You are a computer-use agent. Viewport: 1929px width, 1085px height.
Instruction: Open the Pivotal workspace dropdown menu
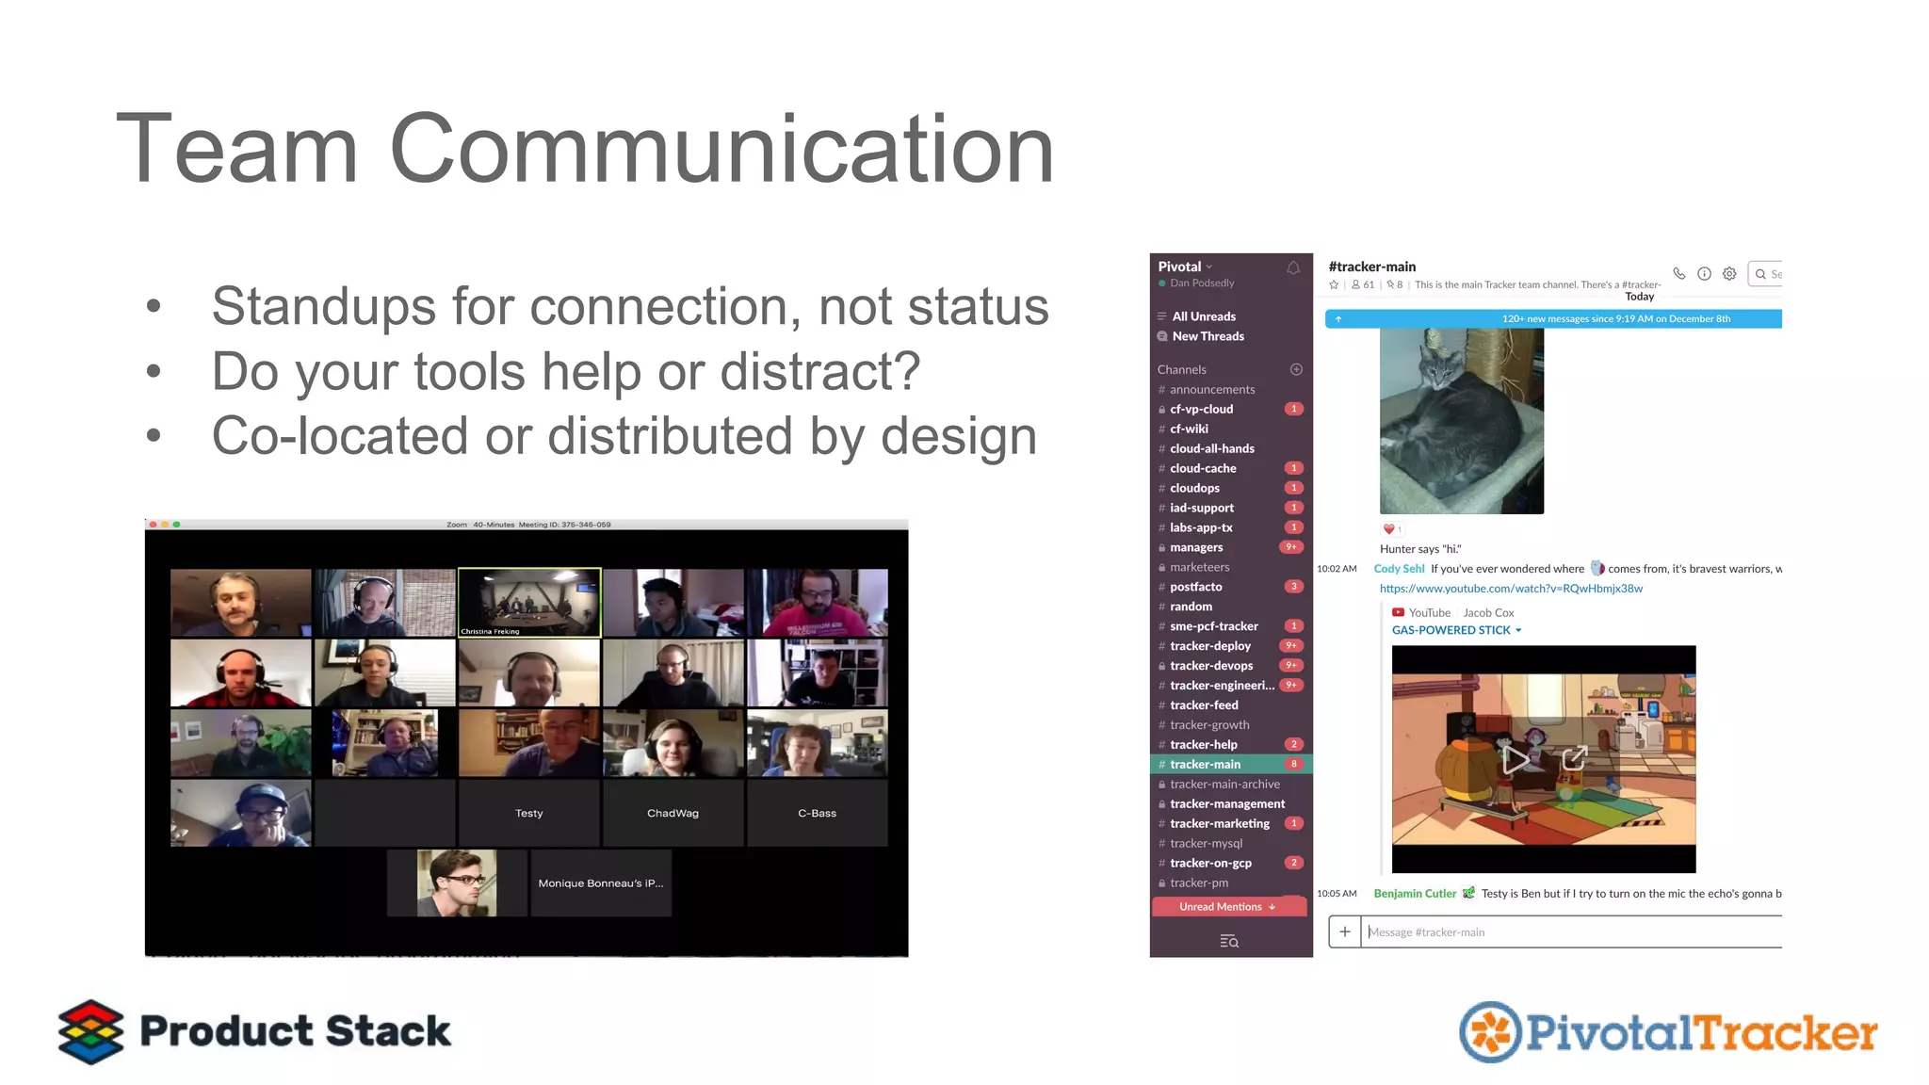tap(1185, 267)
